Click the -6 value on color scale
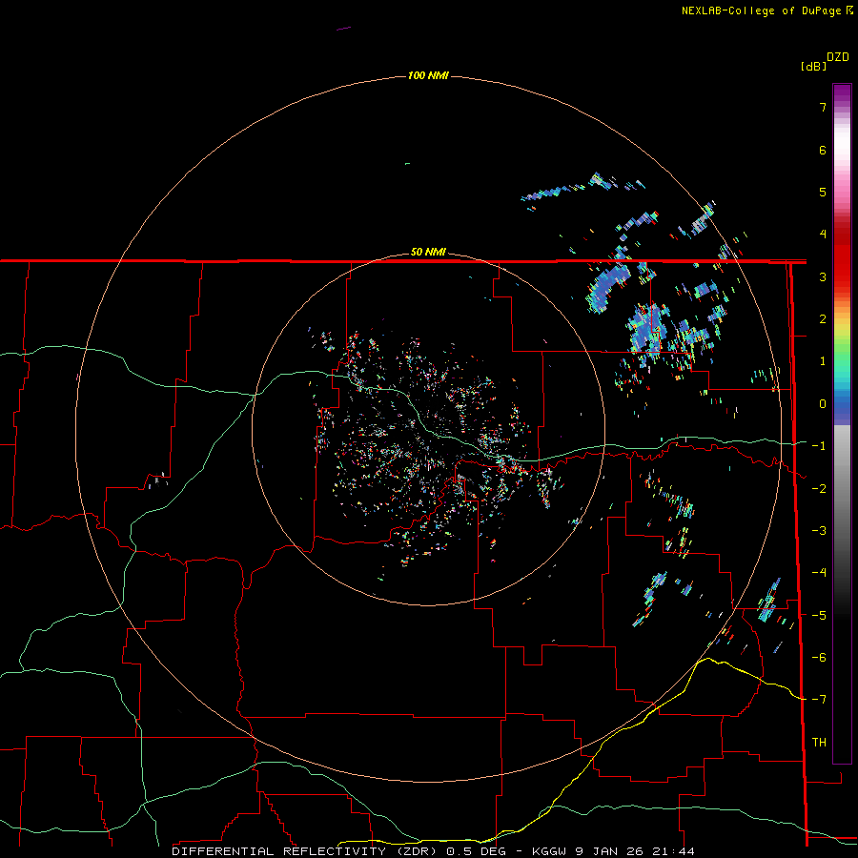The height and width of the screenshot is (858, 858). point(819,658)
